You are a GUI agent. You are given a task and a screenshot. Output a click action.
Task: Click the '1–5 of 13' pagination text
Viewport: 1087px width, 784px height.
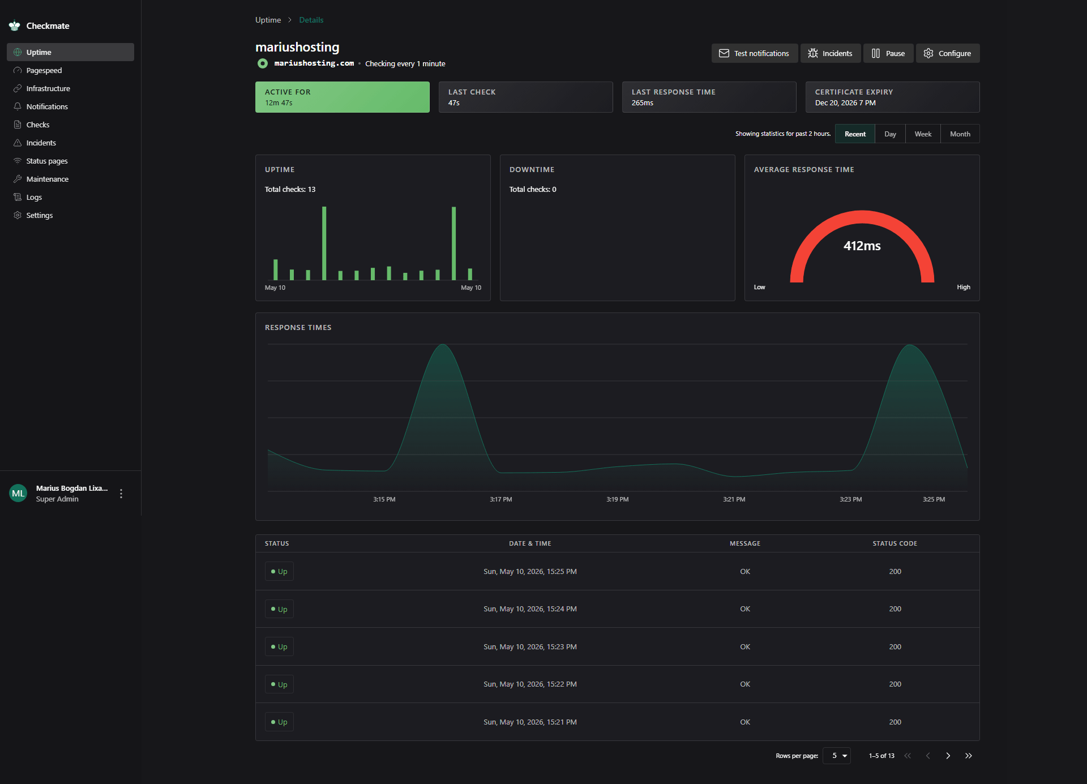(x=881, y=756)
